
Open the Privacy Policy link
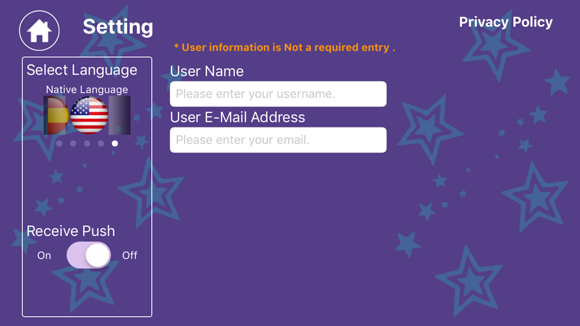[506, 22]
